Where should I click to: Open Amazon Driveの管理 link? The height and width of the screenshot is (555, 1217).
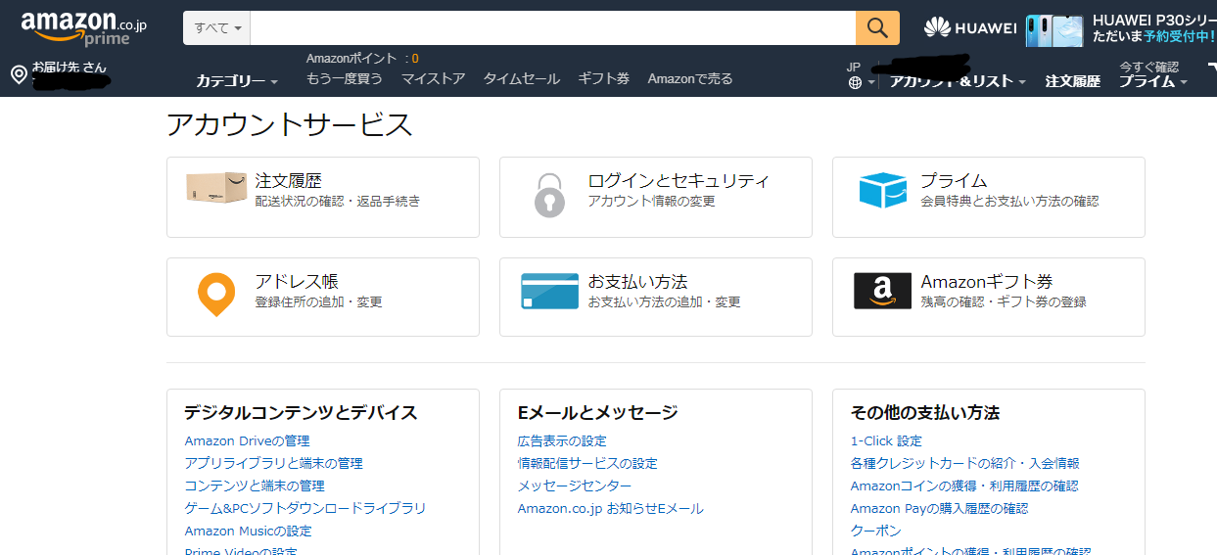pyautogui.click(x=247, y=441)
